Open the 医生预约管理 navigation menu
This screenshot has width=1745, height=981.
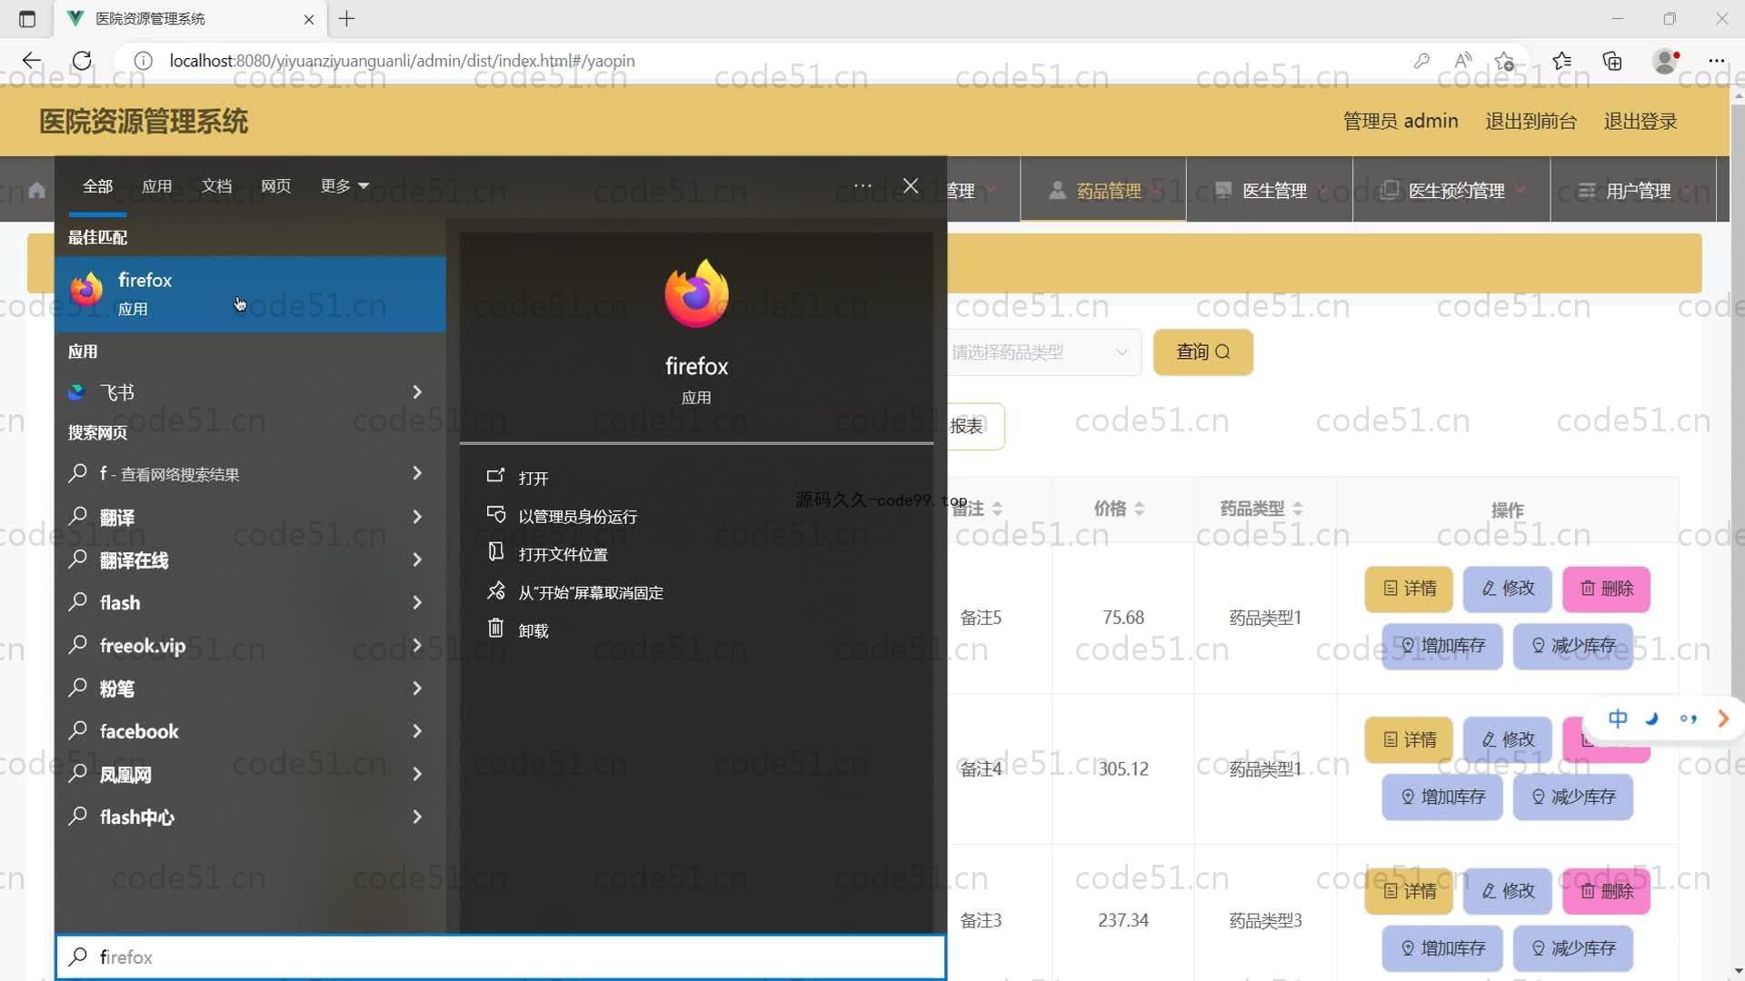pos(1451,190)
